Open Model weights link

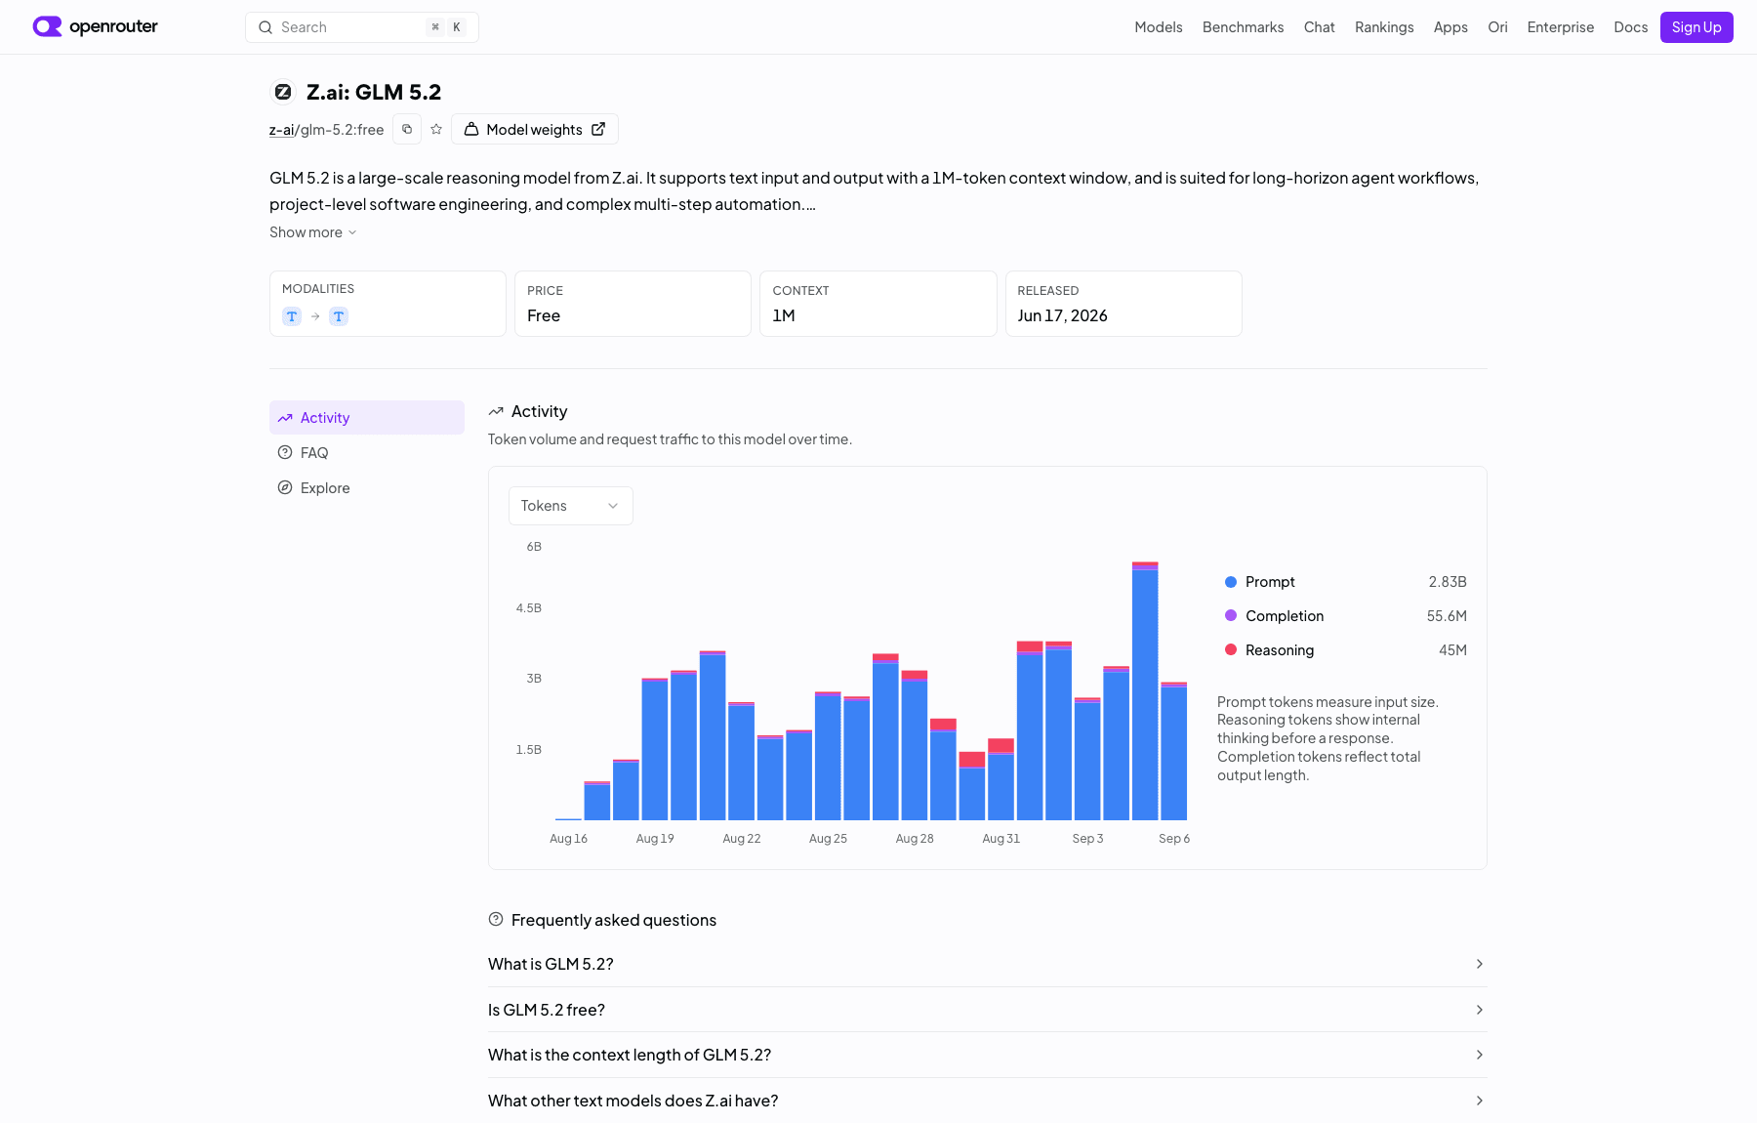tap(535, 129)
